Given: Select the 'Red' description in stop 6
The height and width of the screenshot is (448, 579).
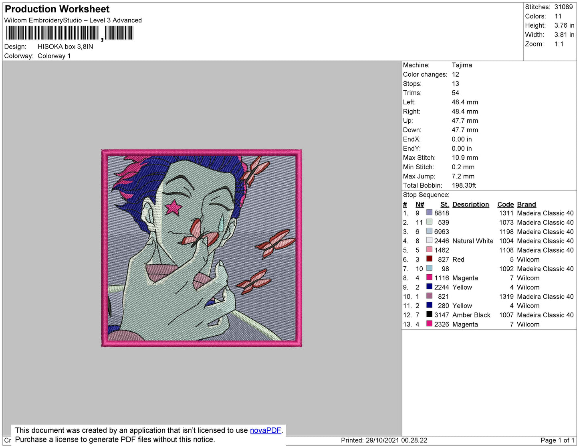Looking at the screenshot, I should coord(458,259).
